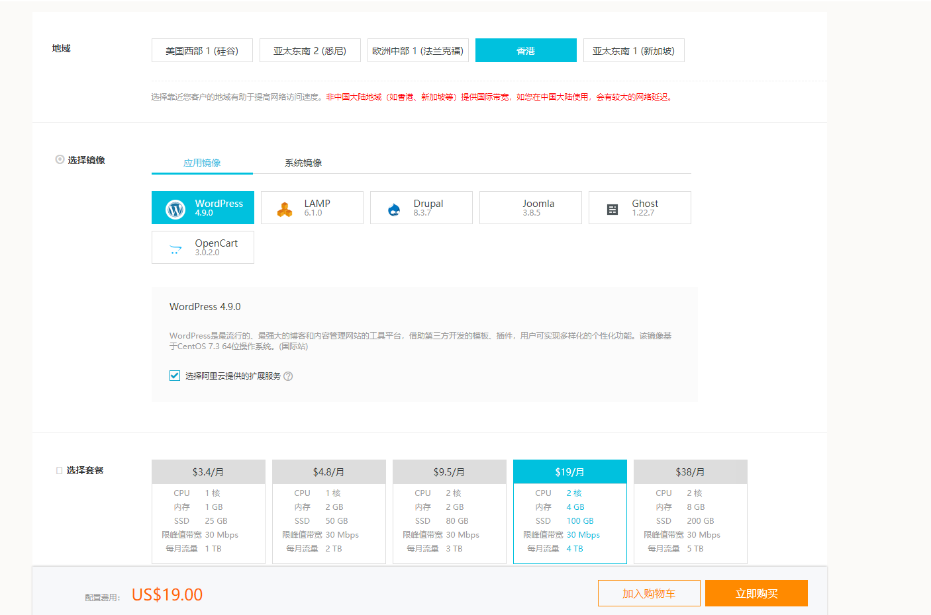Click the 配置费用 label

[103, 598]
